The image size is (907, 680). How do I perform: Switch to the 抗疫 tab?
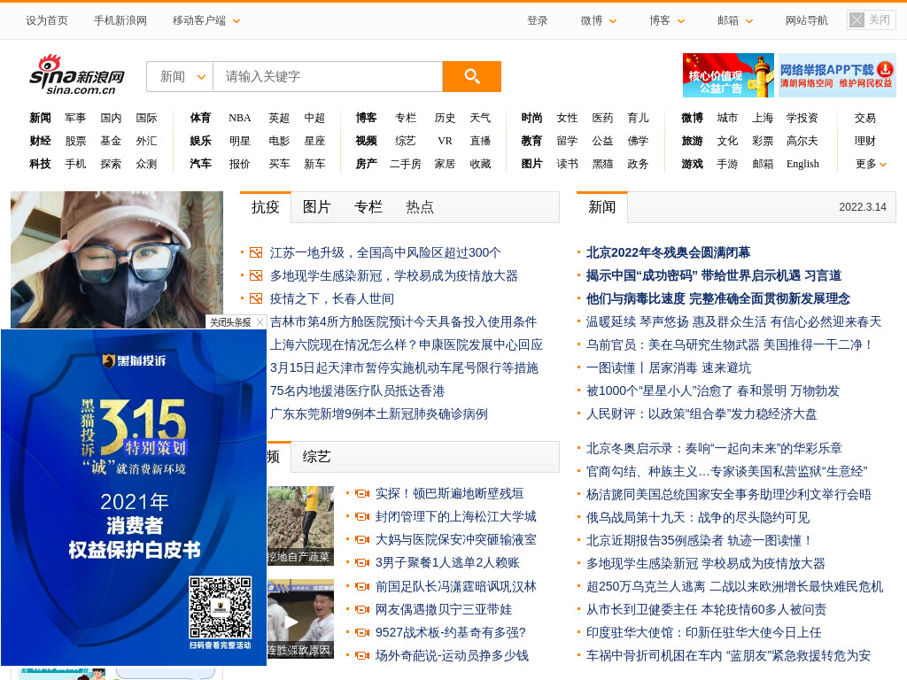pos(266,207)
